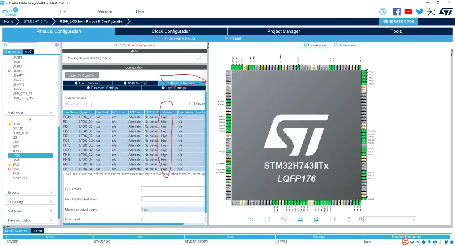Expand the Software Packs menu
Image resolution: width=455 pixels, height=246 pixels.
pyautogui.click(x=179, y=38)
